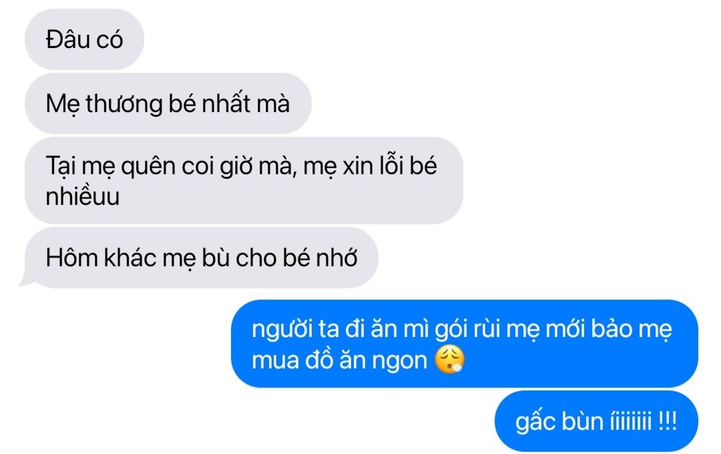Click the 'Mẹ thương bé nhất mà' message
The width and height of the screenshot is (721, 454).
pyautogui.click(x=168, y=103)
